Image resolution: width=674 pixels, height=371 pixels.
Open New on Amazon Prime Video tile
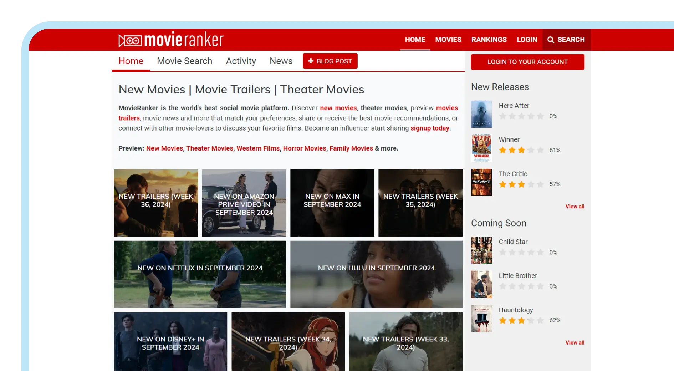coord(244,203)
